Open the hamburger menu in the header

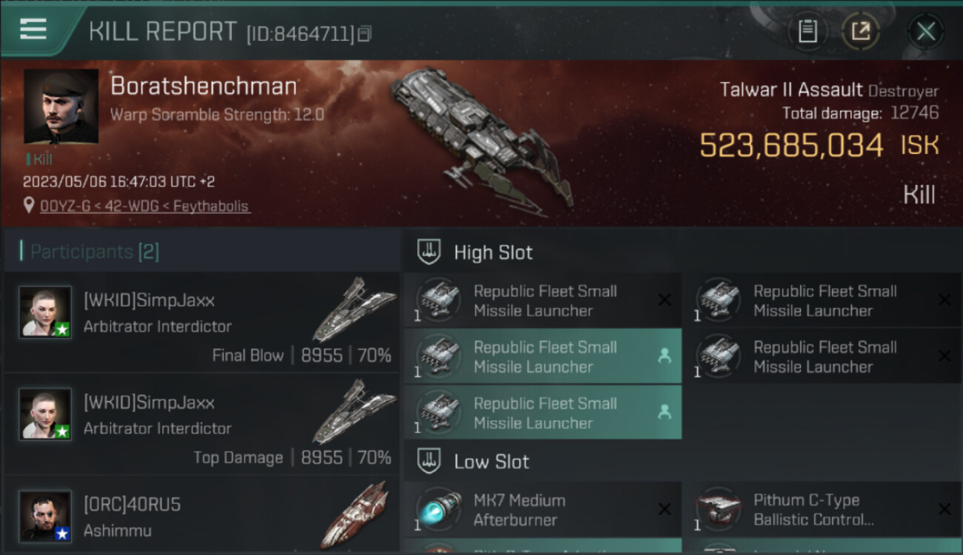tap(33, 30)
